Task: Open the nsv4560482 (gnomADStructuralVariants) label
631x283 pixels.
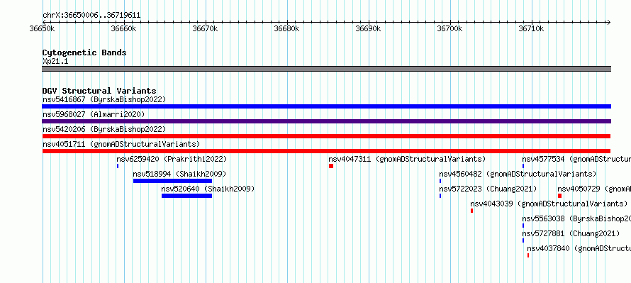Action: click(518, 174)
